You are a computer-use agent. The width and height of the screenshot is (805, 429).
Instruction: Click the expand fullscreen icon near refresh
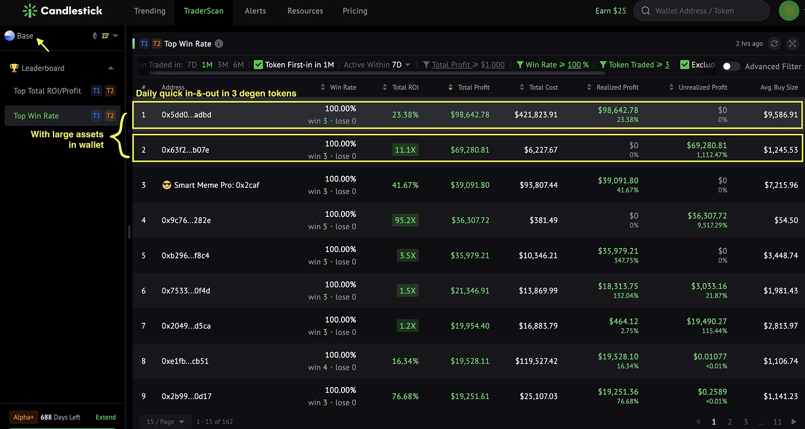[x=792, y=44]
